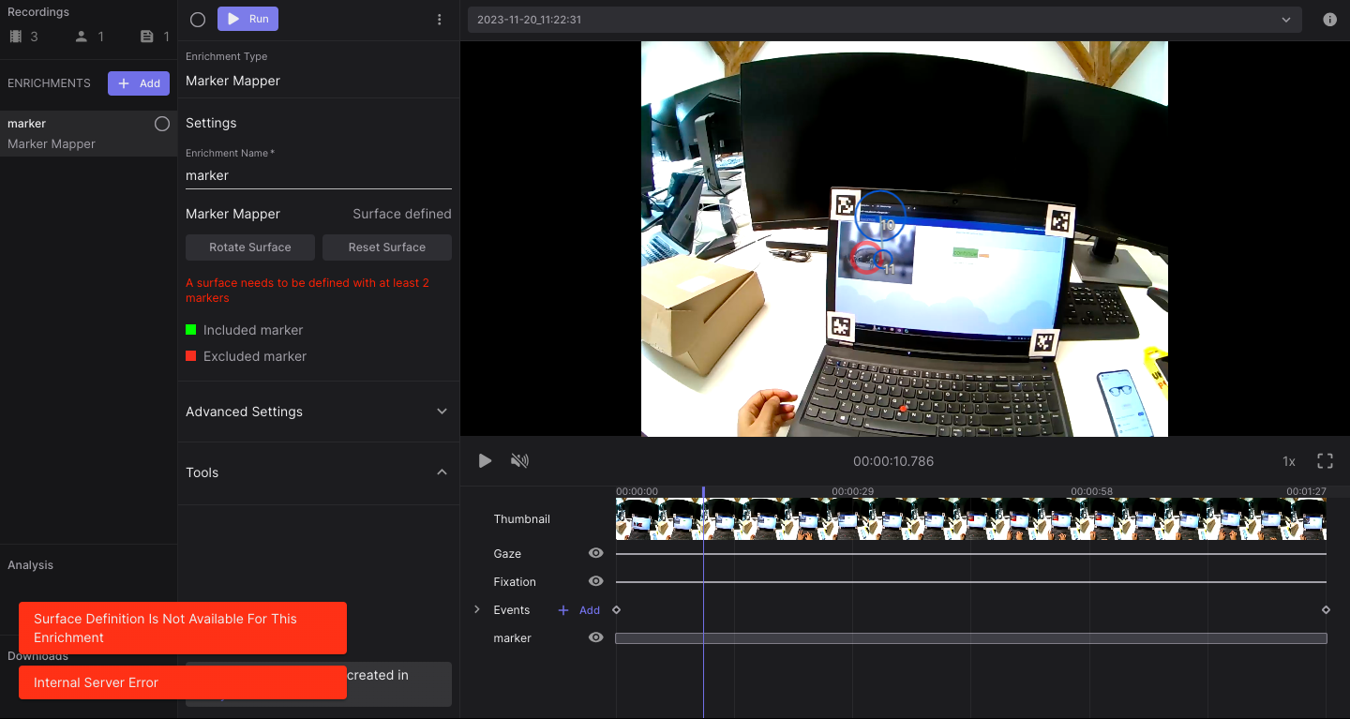Open the Analysis section
This screenshot has width=1350, height=719.
click(31, 565)
